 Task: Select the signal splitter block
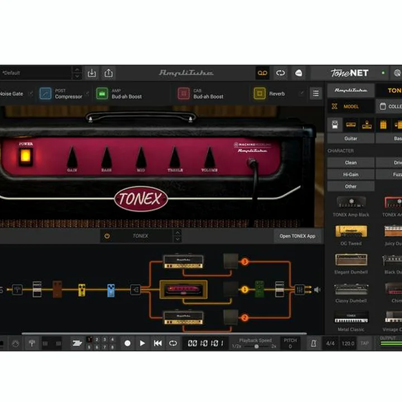[135, 290]
